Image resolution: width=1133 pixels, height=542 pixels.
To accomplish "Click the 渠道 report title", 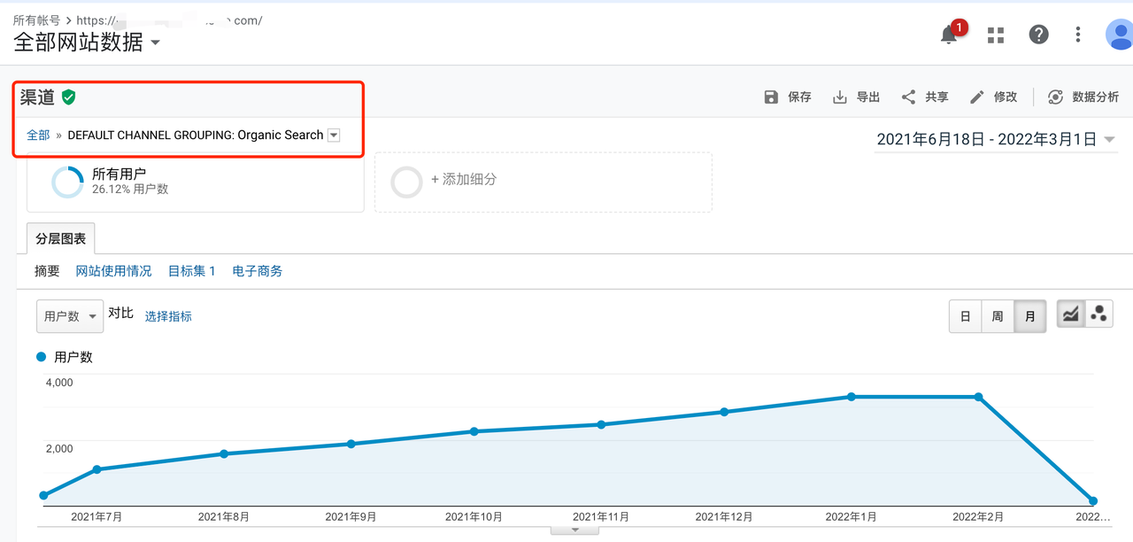I will (37, 97).
